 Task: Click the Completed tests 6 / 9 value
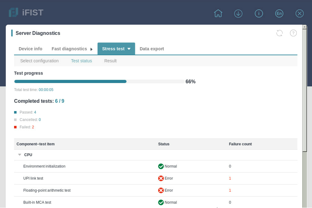coord(60,101)
